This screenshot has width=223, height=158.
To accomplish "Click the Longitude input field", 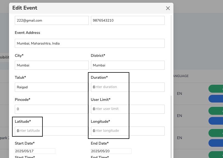I will click(x=128, y=131).
